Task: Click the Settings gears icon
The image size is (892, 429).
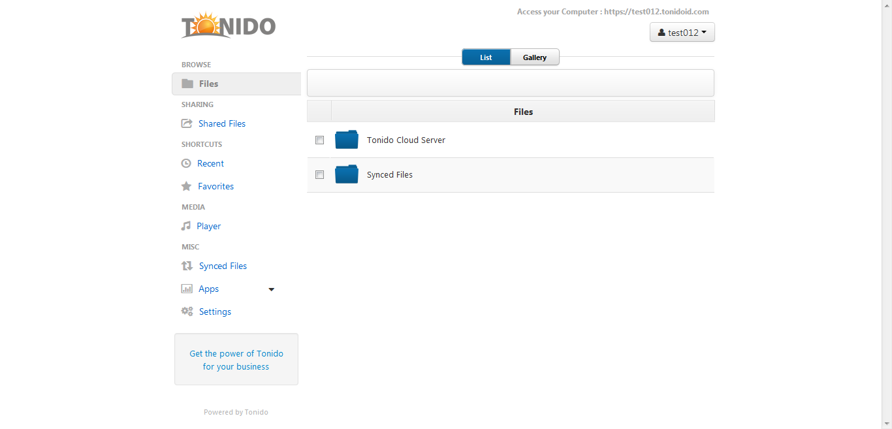Action: click(x=187, y=311)
